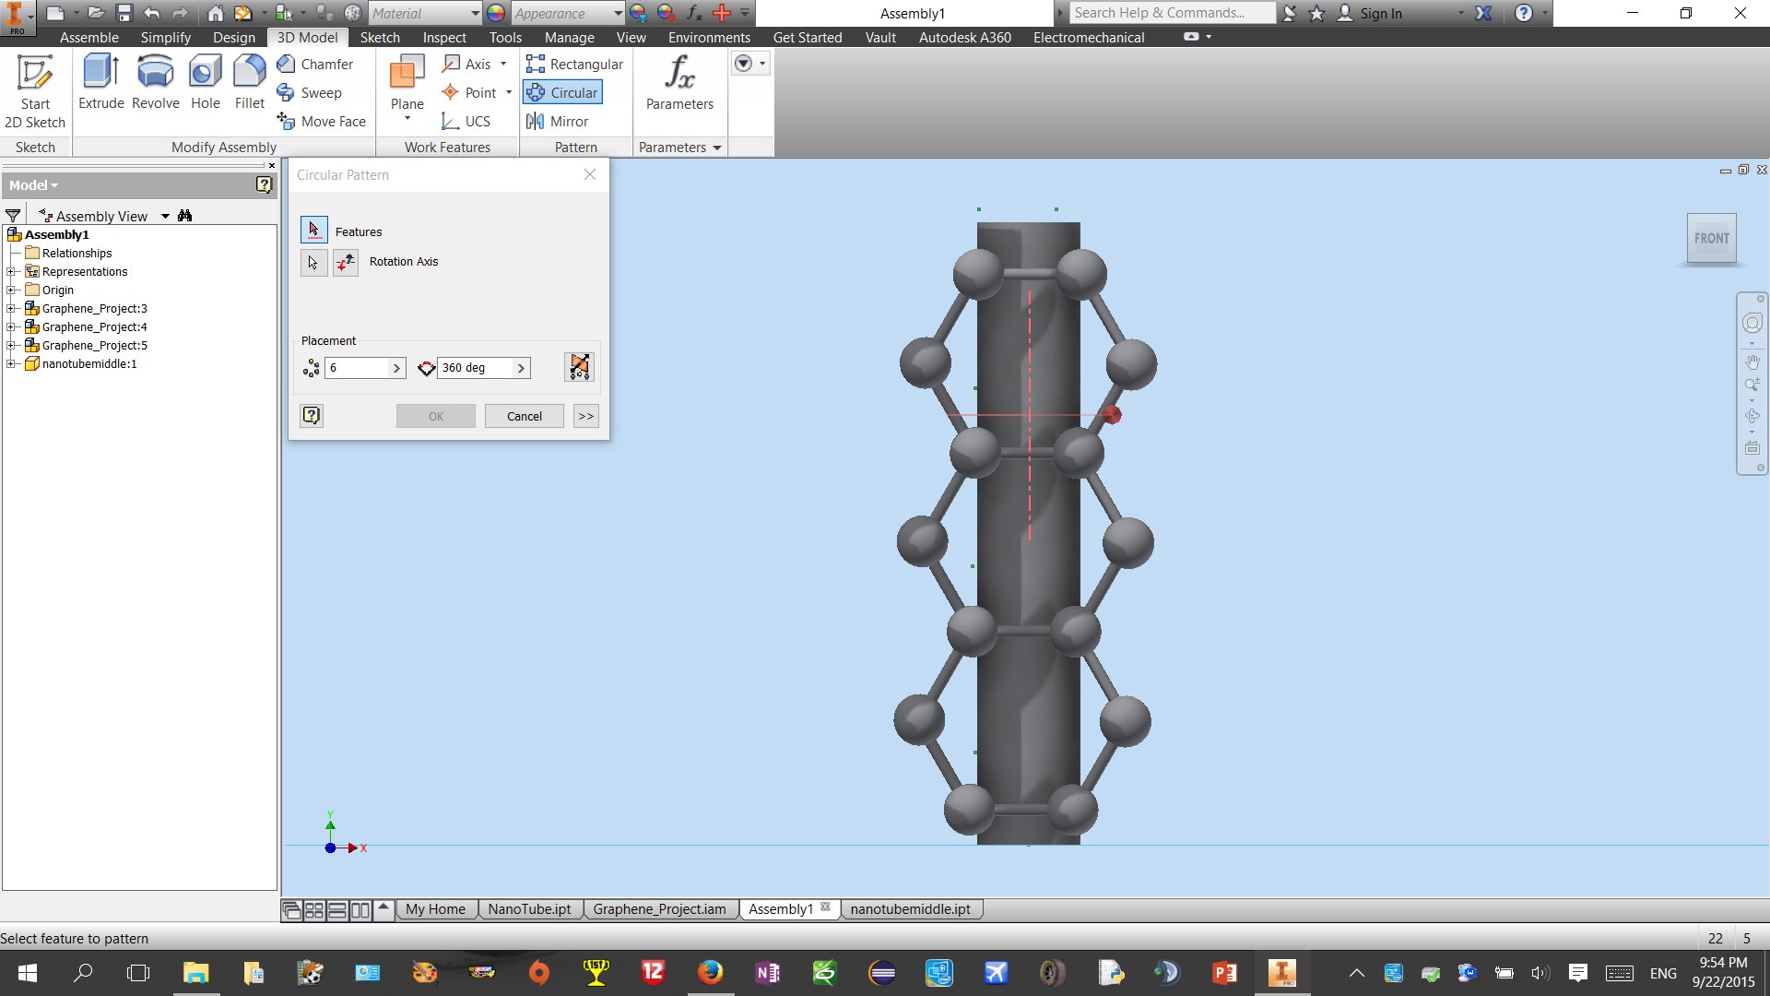The width and height of the screenshot is (1770, 996).
Task: Open Firefox from the taskbar
Action: tap(710, 972)
